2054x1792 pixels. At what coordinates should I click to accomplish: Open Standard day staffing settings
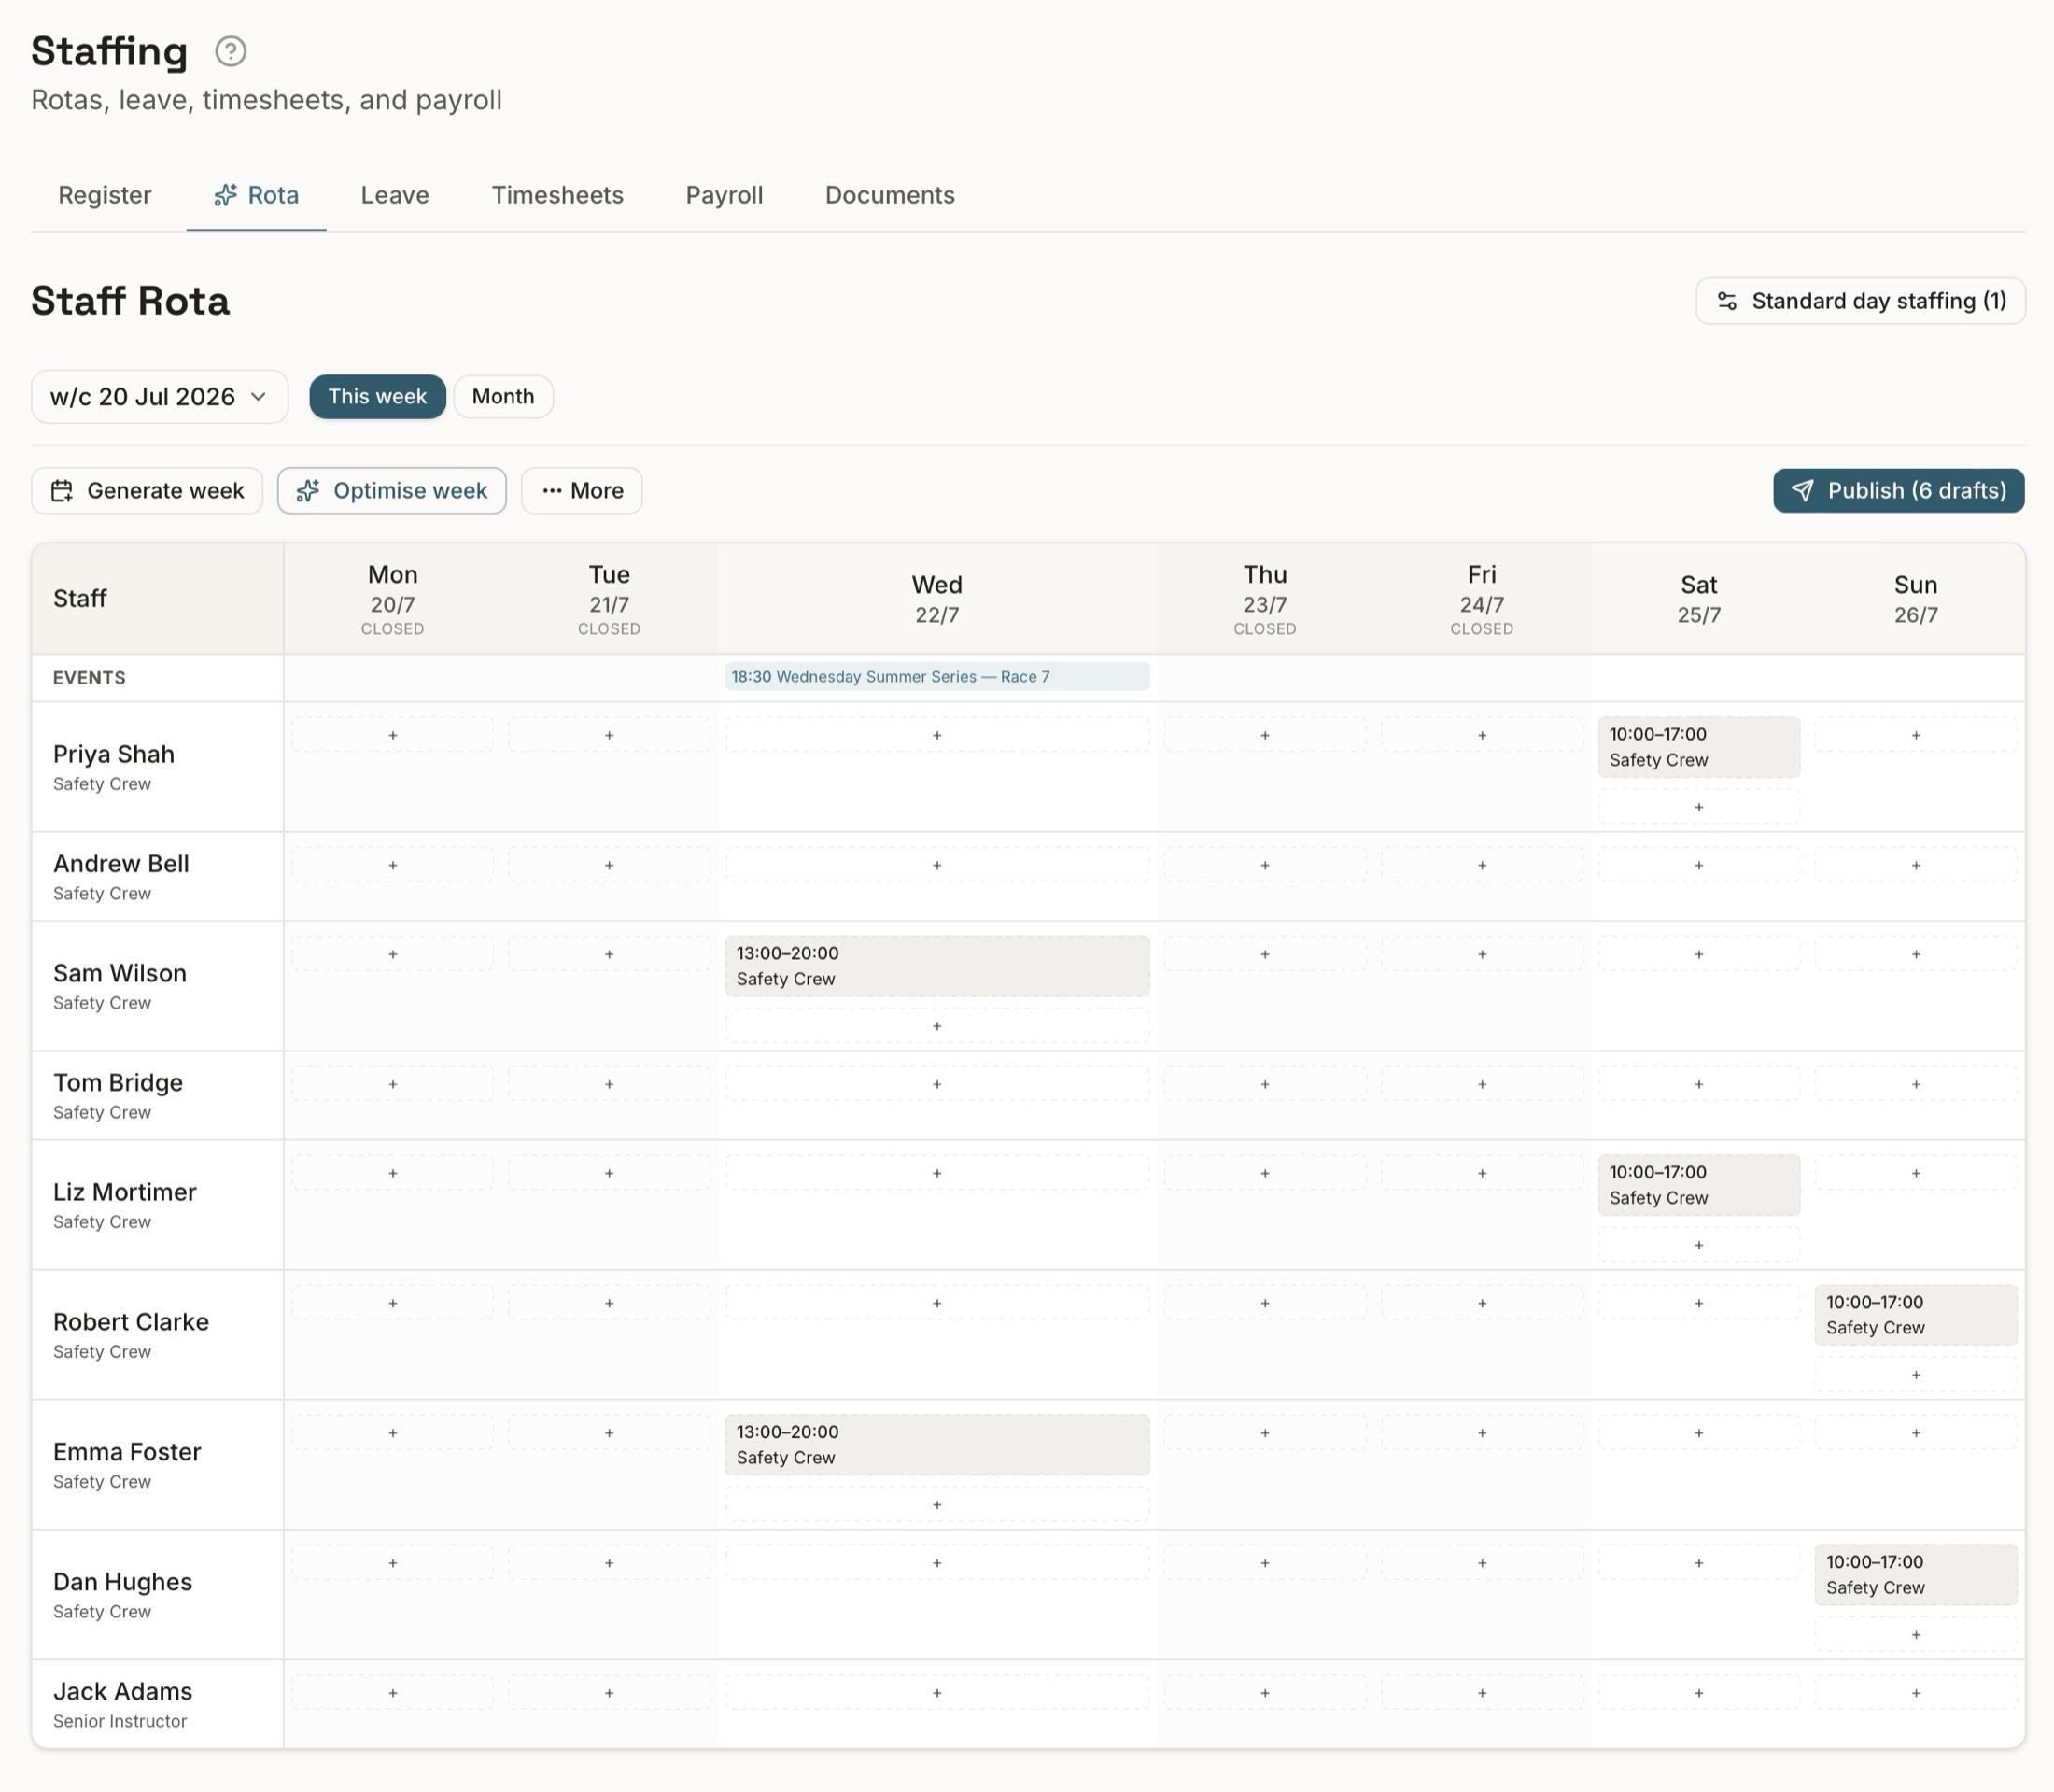tap(1860, 301)
